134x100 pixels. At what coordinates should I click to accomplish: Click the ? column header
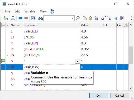point(8,25)
